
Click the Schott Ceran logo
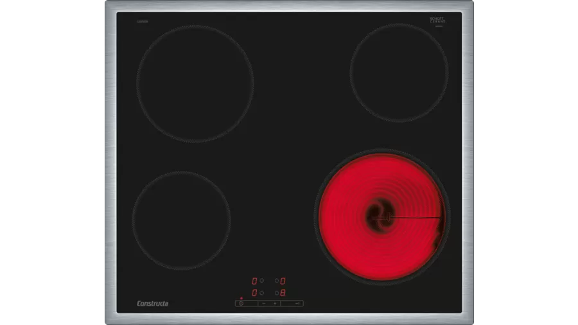[x=437, y=21]
